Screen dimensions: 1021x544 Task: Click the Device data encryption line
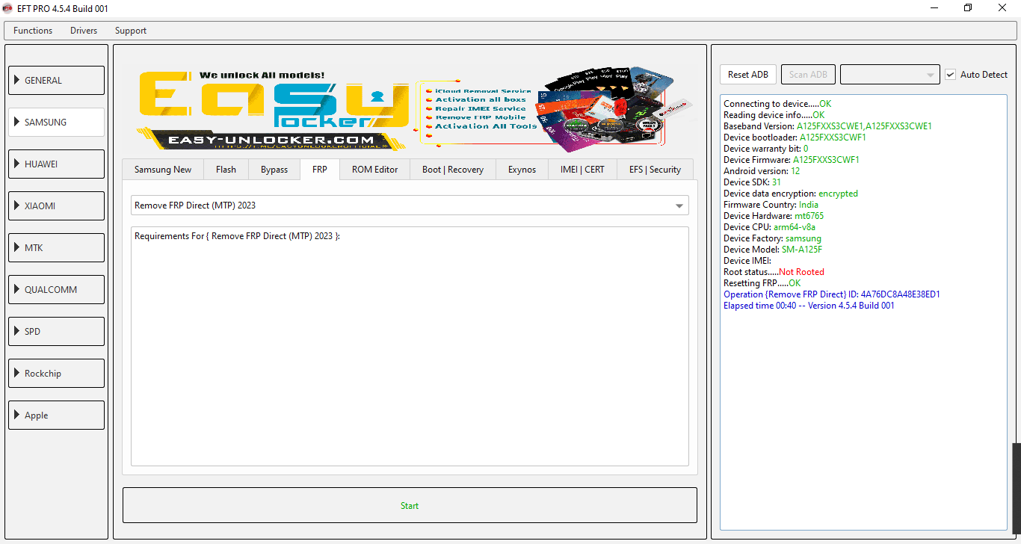point(791,194)
